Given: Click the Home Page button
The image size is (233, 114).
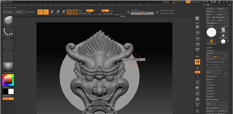Looking at the screenshot, I should click(x=8, y=12).
